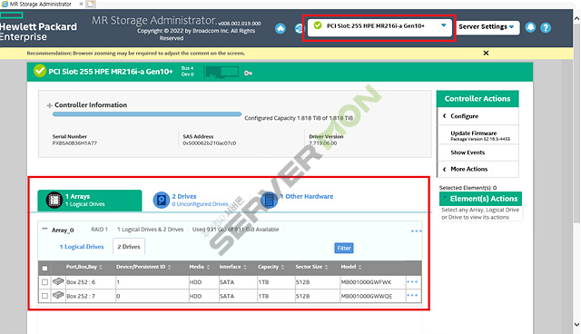Sort by Capacity column

(x=271, y=267)
